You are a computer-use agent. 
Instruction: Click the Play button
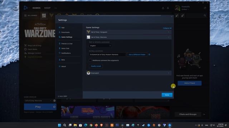[x=38, y=107]
